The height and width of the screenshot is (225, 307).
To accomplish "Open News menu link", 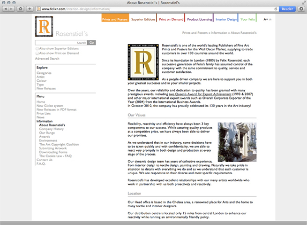I will click(40, 117).
